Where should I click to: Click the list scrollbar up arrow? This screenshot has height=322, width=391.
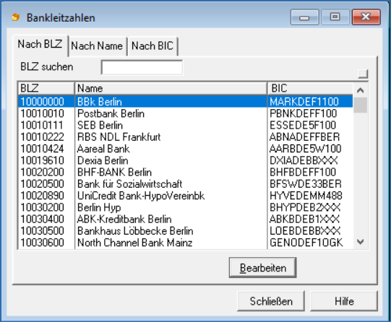point(360,90)
